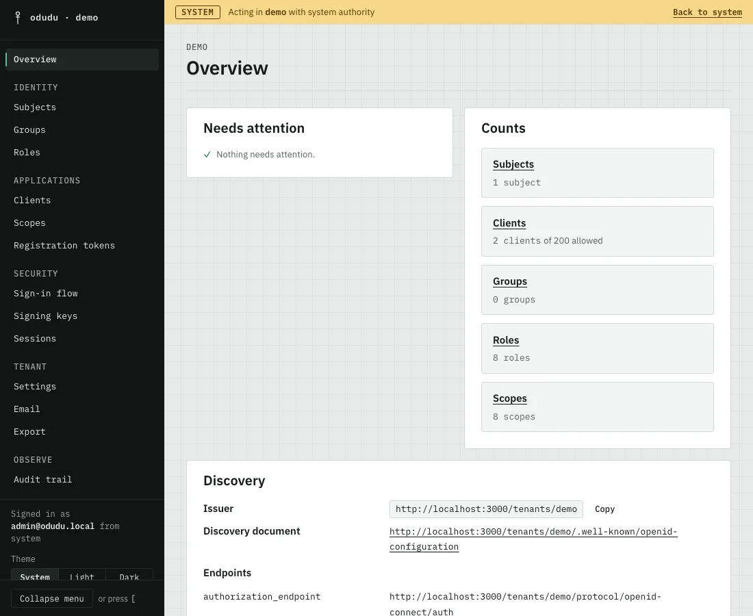Open the Overview sidebar item

click(81, 60)
